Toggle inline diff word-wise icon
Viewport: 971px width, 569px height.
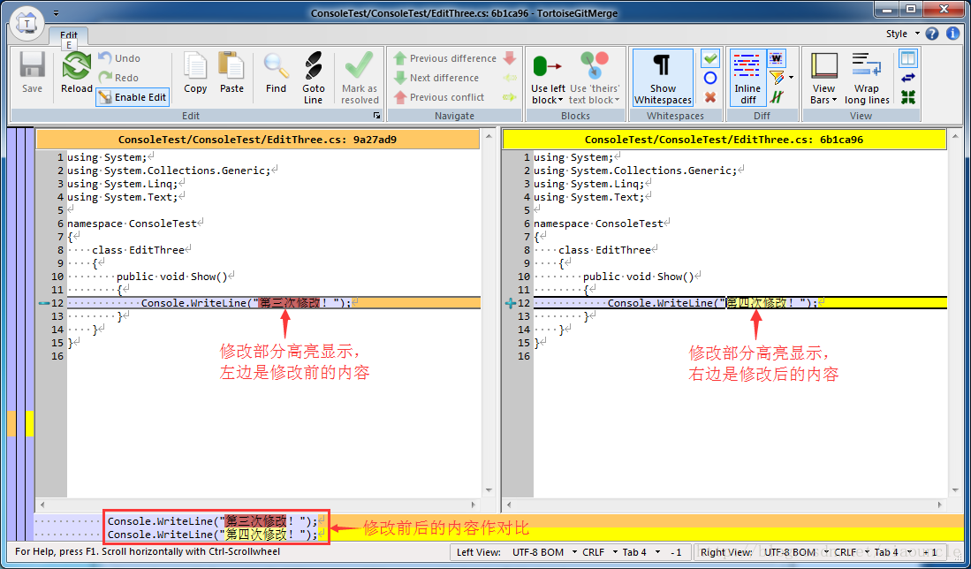point(777,58)
